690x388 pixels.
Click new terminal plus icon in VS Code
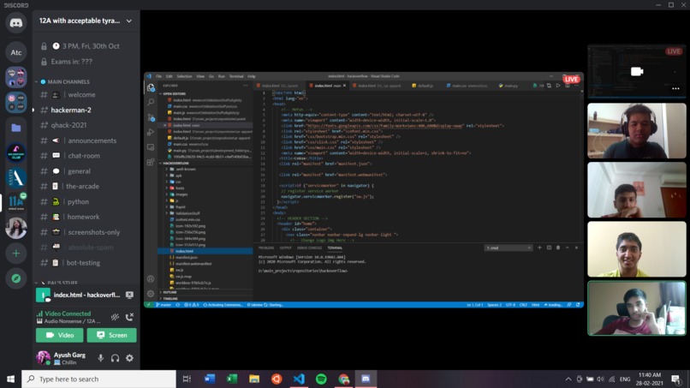pos(539,248)
